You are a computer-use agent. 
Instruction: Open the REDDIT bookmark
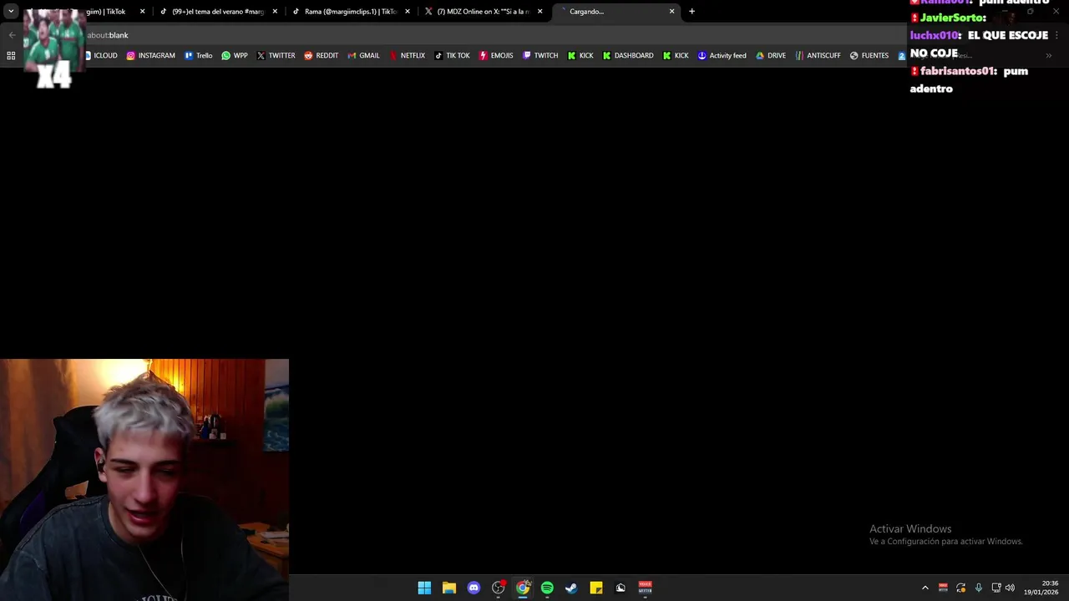pos(321,56)
